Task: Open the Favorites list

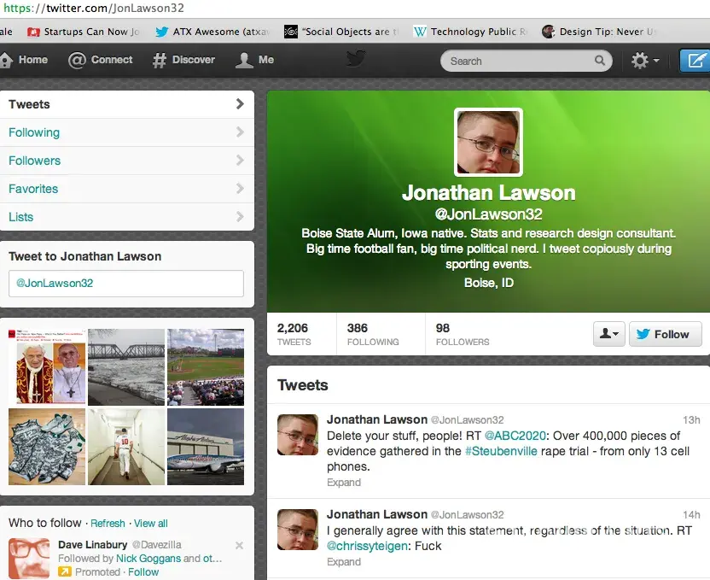Action: (127, 189)
